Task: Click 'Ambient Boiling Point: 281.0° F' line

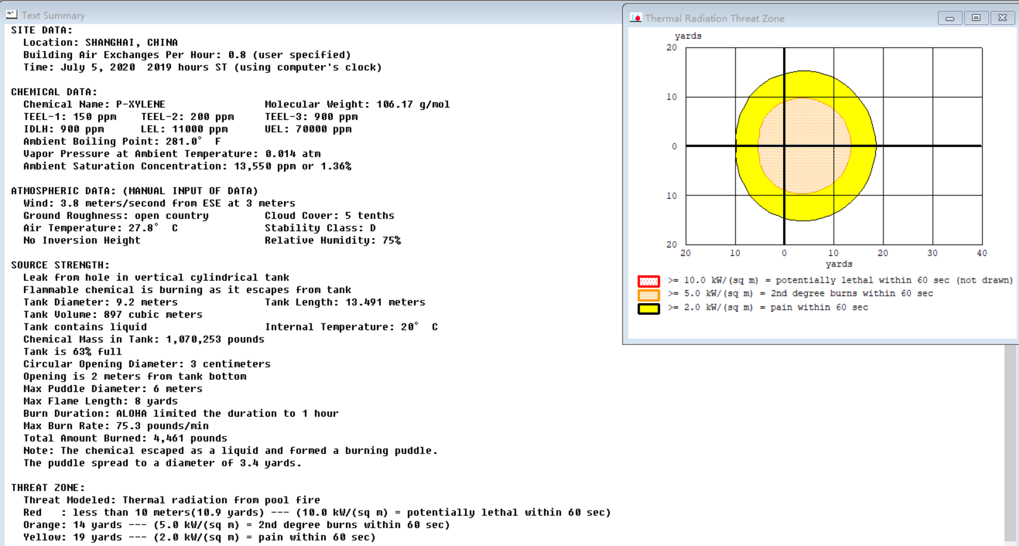Action: pyautogui.click(x=122, y=142)
